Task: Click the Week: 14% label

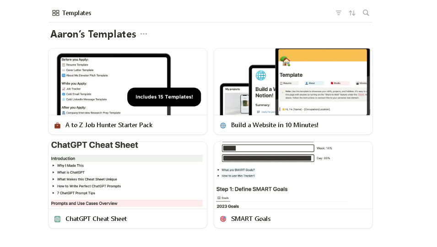Action: [x=324, y=148]
